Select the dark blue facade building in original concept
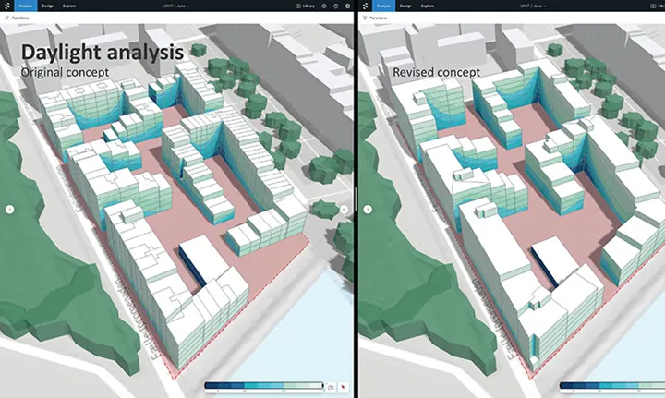Image resolution: width=665 pixels, height=398 pixels. (204, 258)
